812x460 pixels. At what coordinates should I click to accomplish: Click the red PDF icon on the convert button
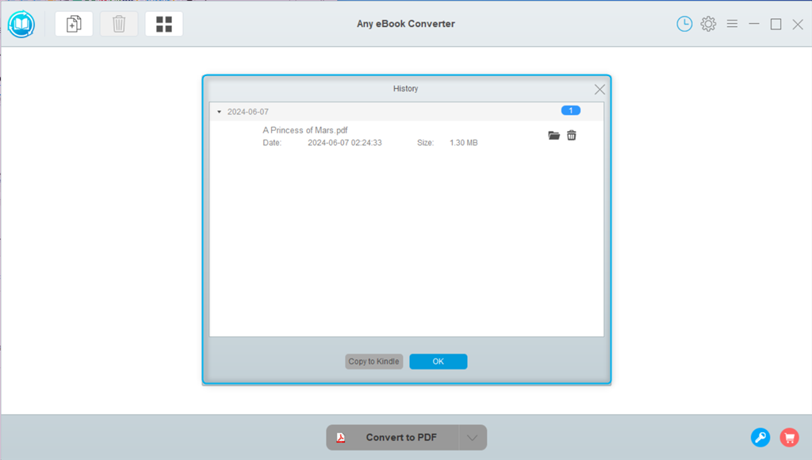click(341, 438)
